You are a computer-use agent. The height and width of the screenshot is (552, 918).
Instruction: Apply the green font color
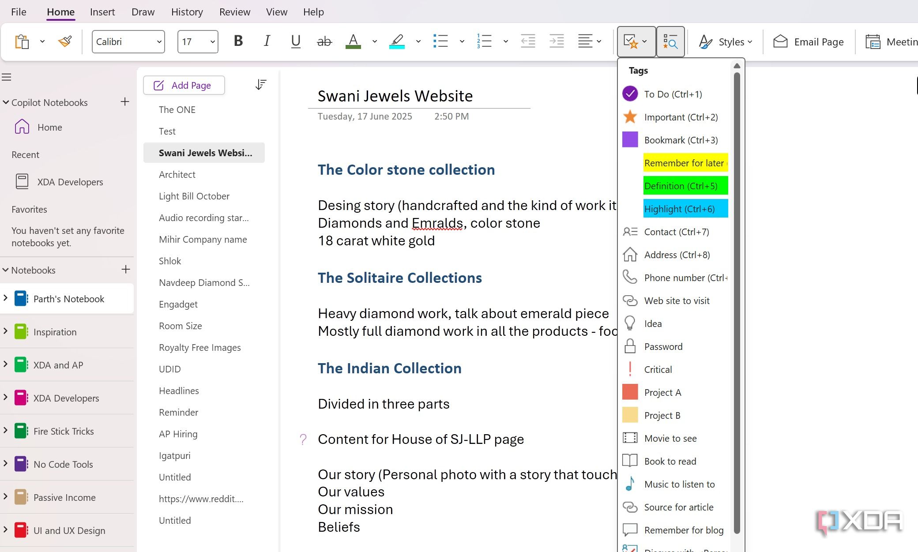coord(353,41)
